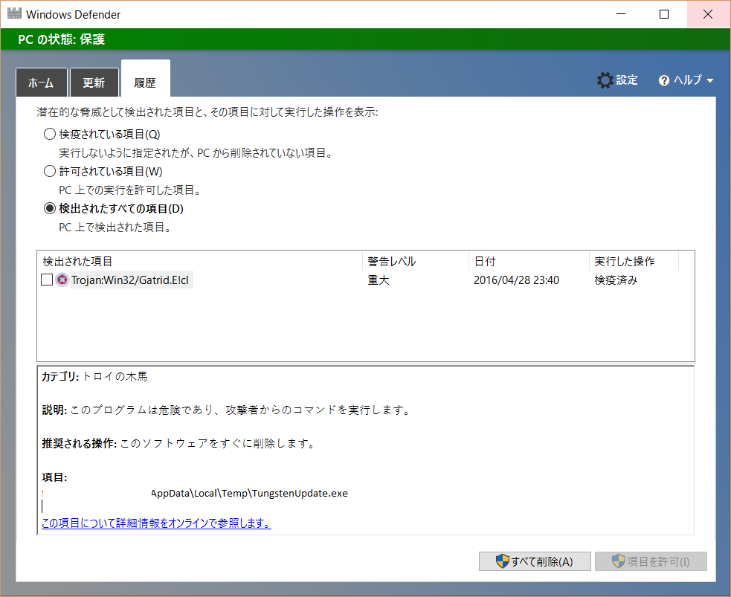Sort by 警告レベル column header

click(x=416, y=262)
